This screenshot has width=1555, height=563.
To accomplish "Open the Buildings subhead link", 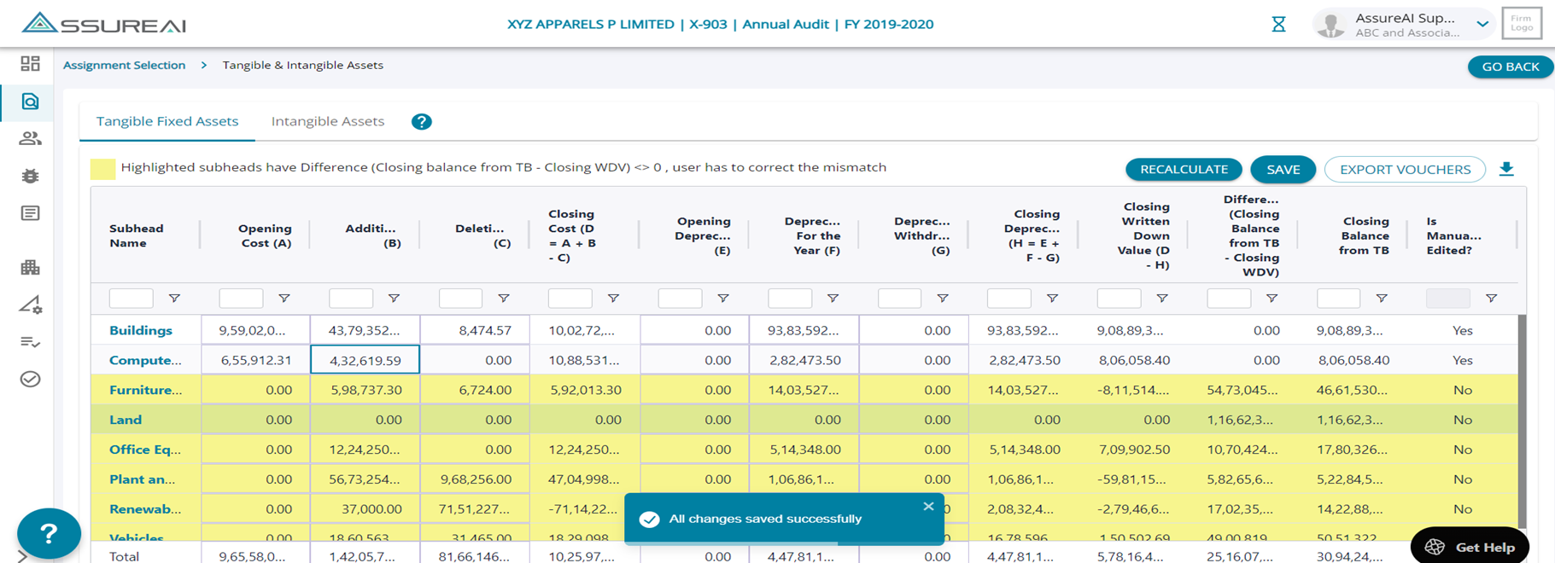I will (x=141, y=330).
